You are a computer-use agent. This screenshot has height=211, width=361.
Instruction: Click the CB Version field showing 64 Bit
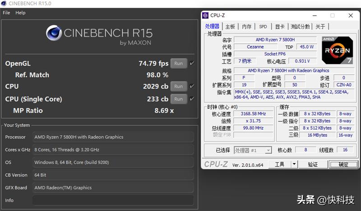coord(113,175)
